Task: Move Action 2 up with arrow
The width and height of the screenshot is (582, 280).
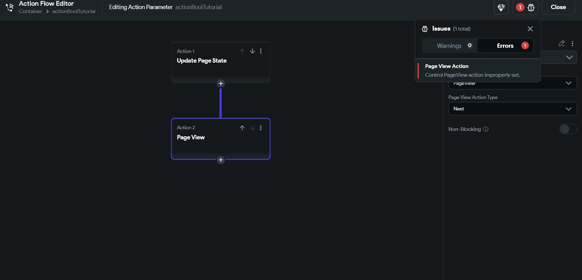Action: pos(242,128)
